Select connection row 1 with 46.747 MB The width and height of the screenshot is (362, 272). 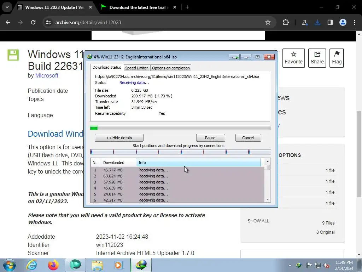(177, 170)
